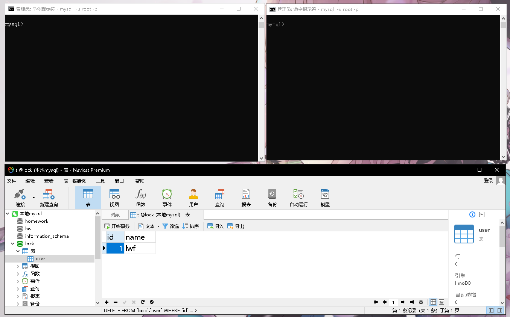
Task: Select the user table in the tree
Action: coord(40,259)
